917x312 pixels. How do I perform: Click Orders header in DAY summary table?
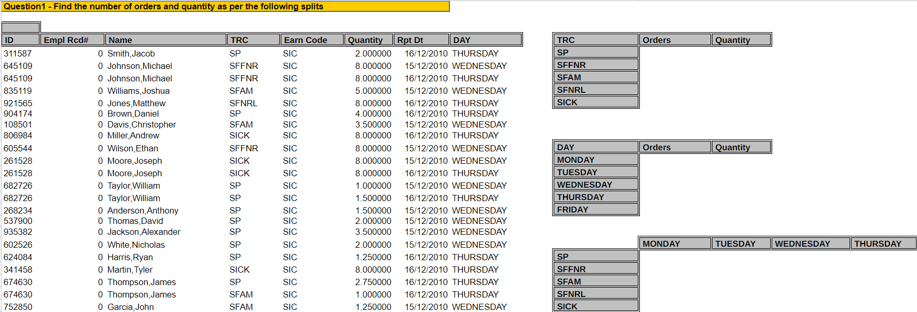(675, 147)
